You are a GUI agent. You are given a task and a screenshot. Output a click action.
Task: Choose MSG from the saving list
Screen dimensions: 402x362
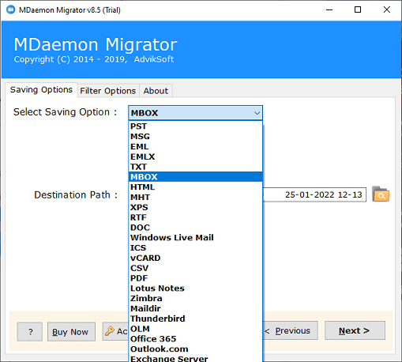pyautogui.click(x=195, y=137)
